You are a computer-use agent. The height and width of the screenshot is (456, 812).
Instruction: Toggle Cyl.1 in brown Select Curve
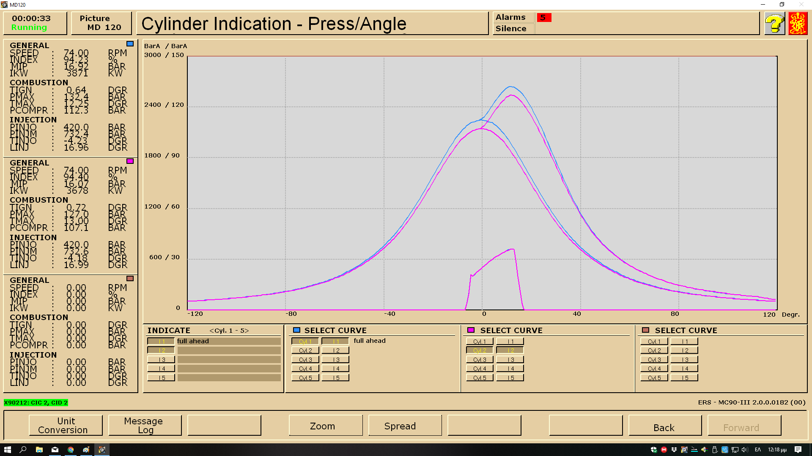click(654, 342)
